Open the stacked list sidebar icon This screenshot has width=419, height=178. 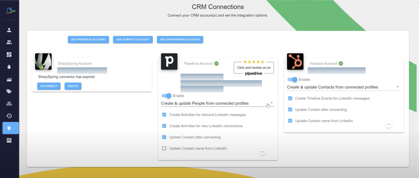tap(9, 103)
